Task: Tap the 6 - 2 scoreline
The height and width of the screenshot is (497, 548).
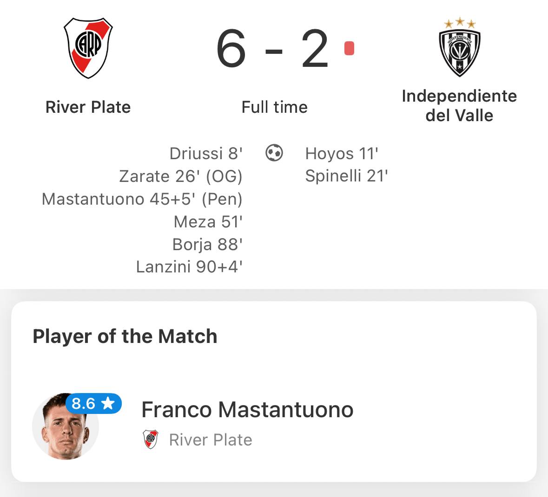Action: (272, 49)
